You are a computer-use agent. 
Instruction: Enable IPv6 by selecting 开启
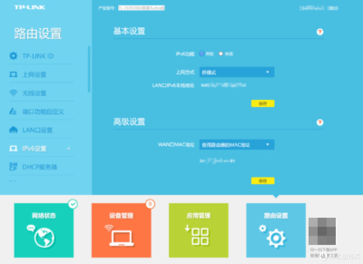coord(202,53)
